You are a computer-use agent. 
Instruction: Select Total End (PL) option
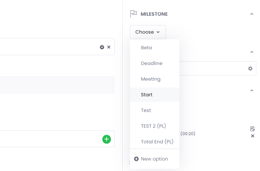click(155, 142)
